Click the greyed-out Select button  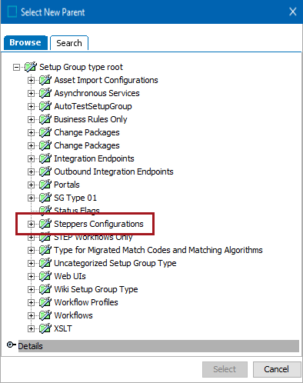coord(225,369)
